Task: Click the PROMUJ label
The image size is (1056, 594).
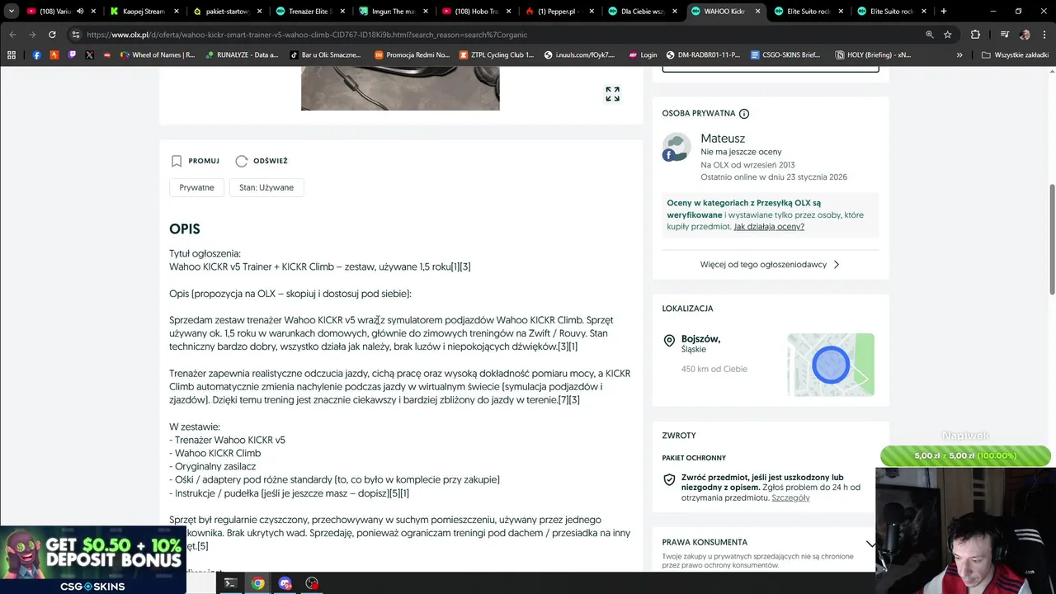Action: pos(204,161)
